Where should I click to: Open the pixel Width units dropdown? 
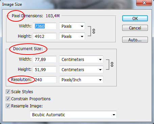(72, 26)
